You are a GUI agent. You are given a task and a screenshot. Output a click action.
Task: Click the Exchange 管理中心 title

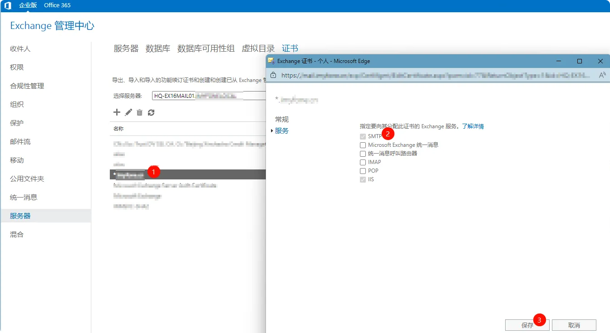[x=52, y=26]
